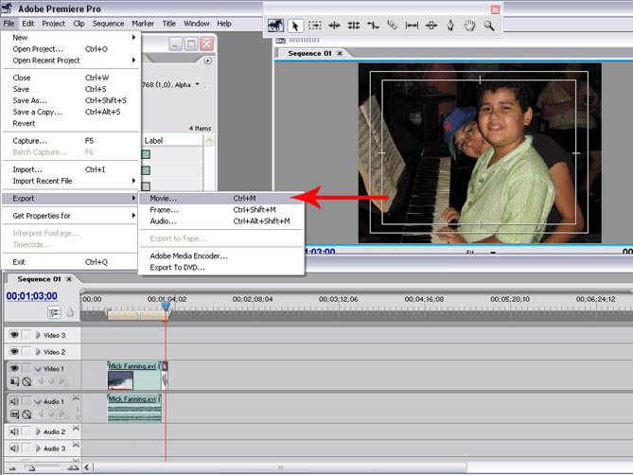
Task: Mute Audio 2 track speaker
Action: [x=15, y=431]
